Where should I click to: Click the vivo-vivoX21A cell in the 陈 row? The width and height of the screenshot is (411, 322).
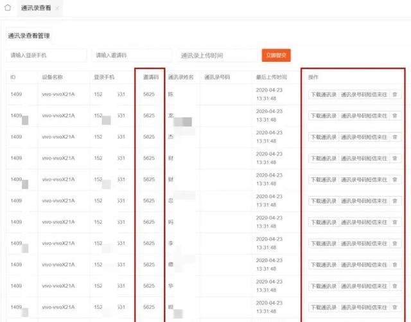(x=58, y=94)
